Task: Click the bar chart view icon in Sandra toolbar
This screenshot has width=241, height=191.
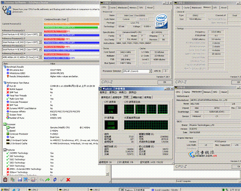Action: coord(26,179)
